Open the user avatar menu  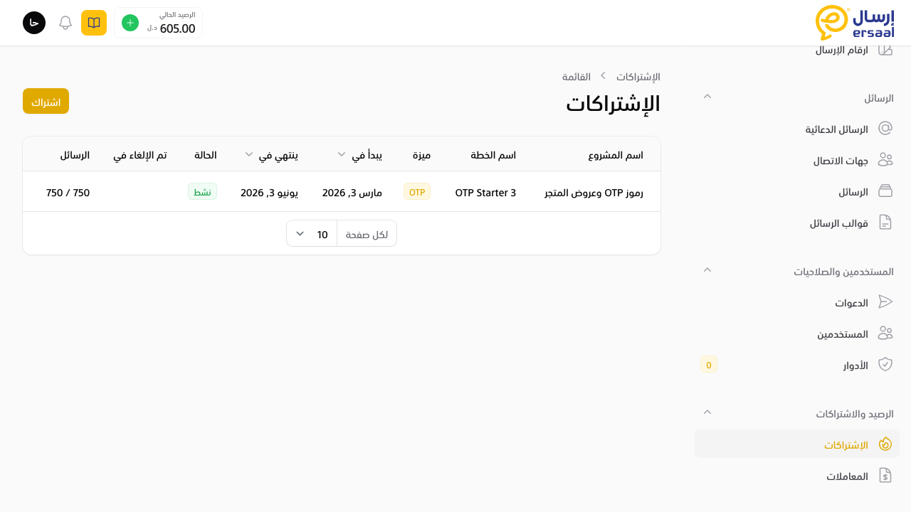pos(34,23)
